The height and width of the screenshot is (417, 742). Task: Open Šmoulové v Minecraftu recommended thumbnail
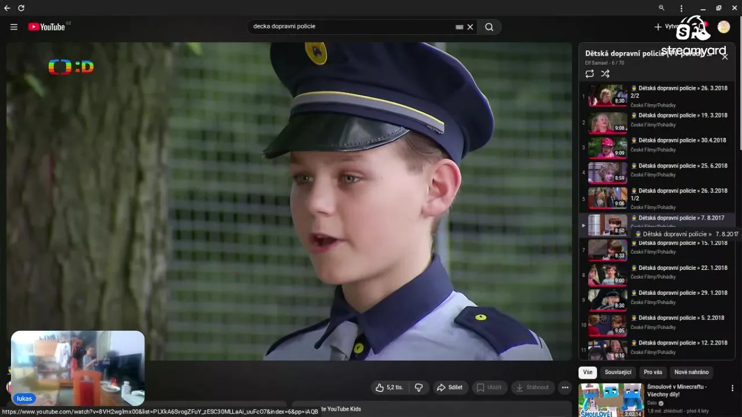pos(611,400)
